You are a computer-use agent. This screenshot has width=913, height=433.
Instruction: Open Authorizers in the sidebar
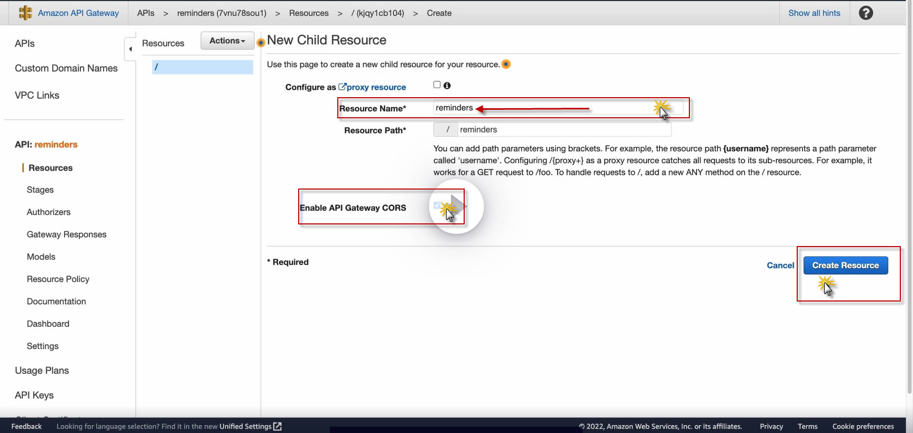coord(49,212)
